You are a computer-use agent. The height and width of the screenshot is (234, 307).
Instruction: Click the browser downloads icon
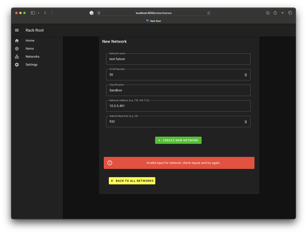click(267, 13)
